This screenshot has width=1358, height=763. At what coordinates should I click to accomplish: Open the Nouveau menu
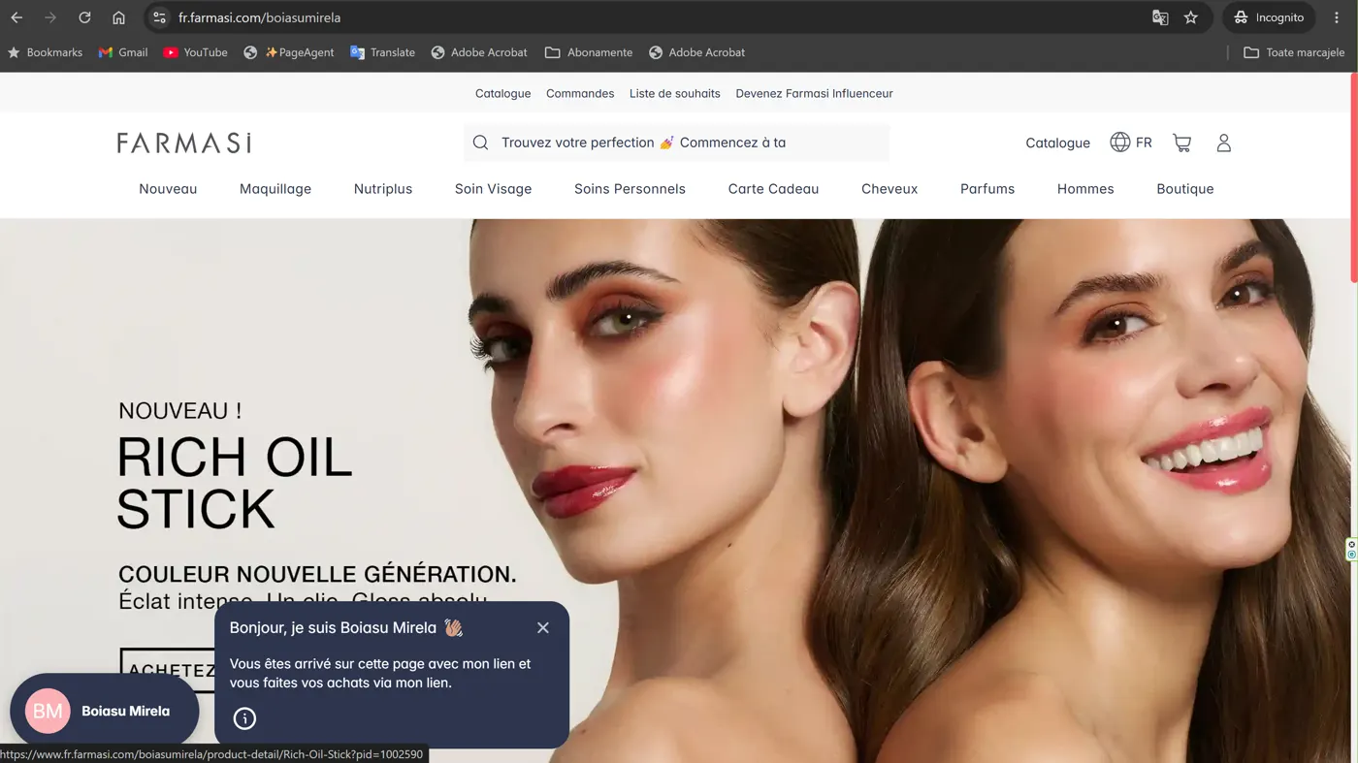168,189
